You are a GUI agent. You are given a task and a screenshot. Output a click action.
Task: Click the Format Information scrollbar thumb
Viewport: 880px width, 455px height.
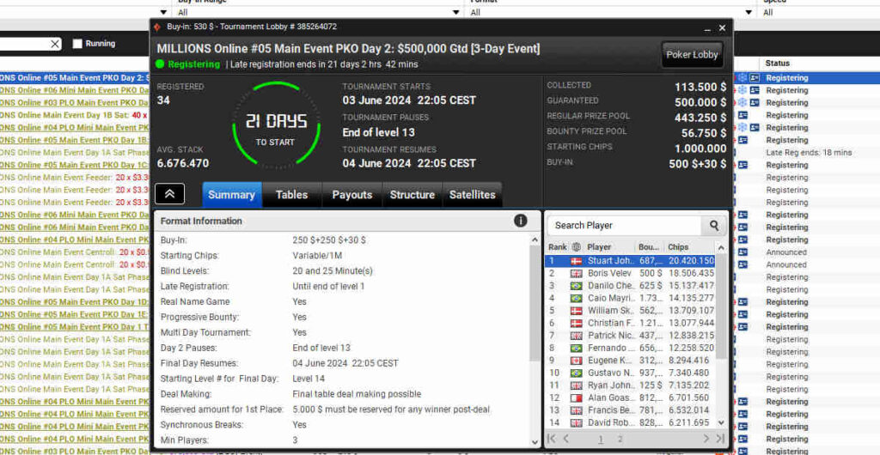[535, 304]
